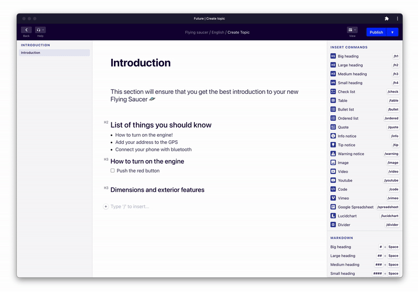Click the Introduction page title
The height and width of the screenshot is (292, 418).
coord(141,63)
